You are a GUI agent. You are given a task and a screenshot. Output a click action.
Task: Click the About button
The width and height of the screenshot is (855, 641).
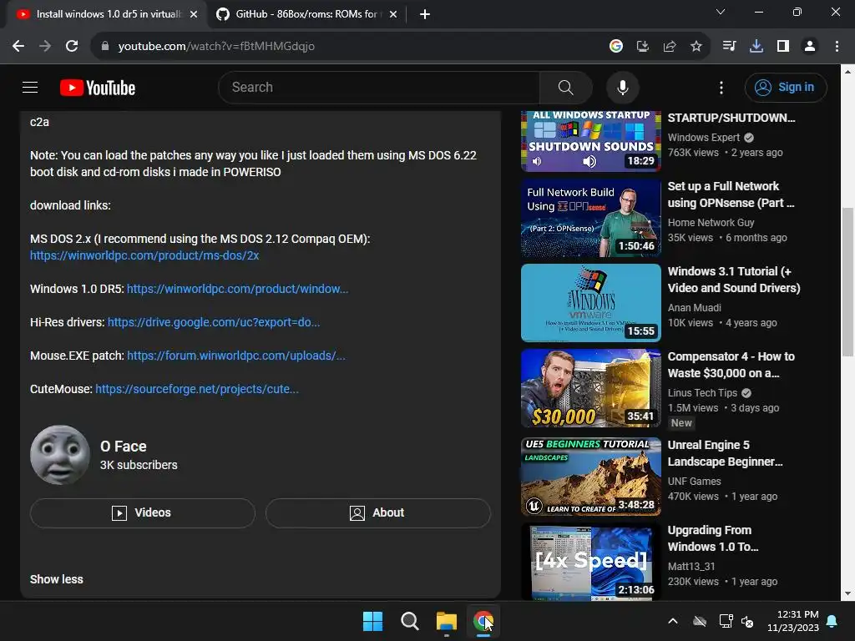click(378, 513)
